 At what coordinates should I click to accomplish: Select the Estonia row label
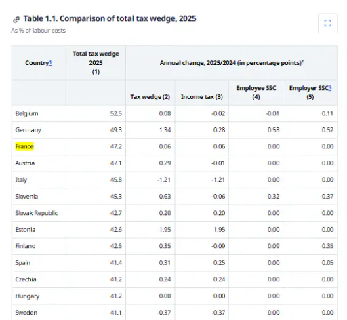(25, 230)
